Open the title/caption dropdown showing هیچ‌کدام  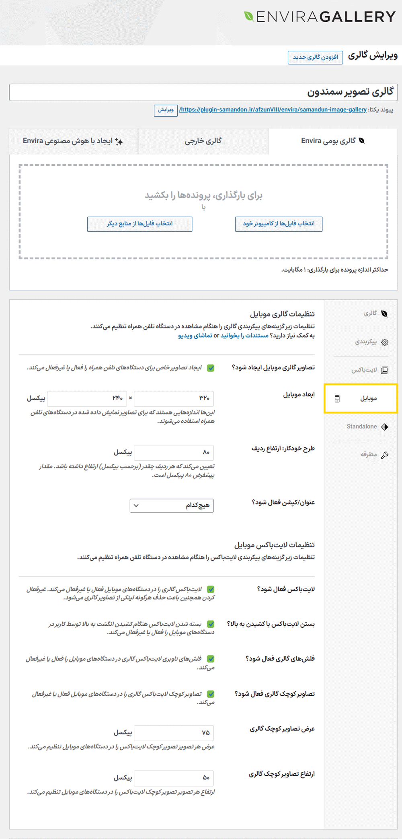[172, 505]
